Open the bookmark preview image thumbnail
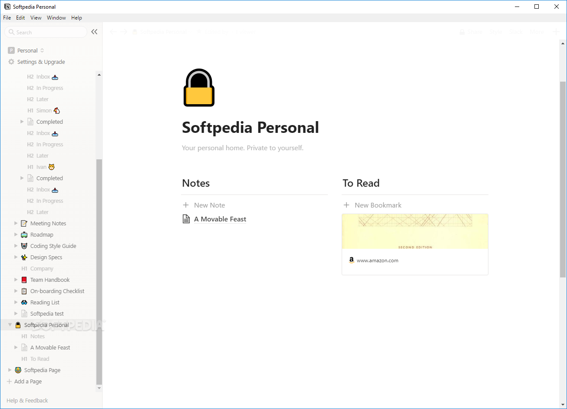The image size is (567, 409). pos(415,231)
